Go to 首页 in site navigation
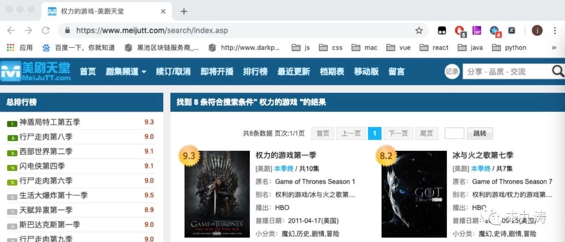The image size is (565, 242). tap(88, 71)
